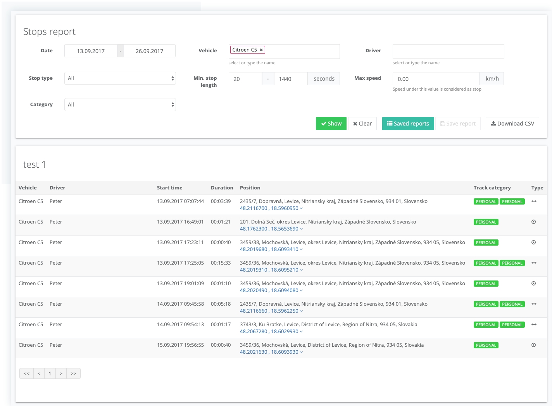Click the stop type icon for 13.09.2017 16:49:01 row
Viewport: 552px width, 406px height.
[x=534, y=222]
